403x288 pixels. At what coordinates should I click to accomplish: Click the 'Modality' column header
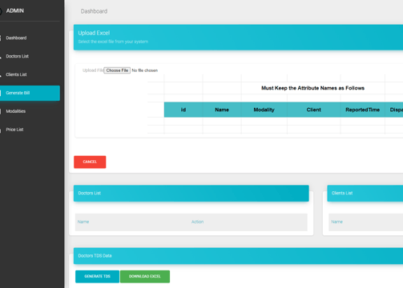264,110
